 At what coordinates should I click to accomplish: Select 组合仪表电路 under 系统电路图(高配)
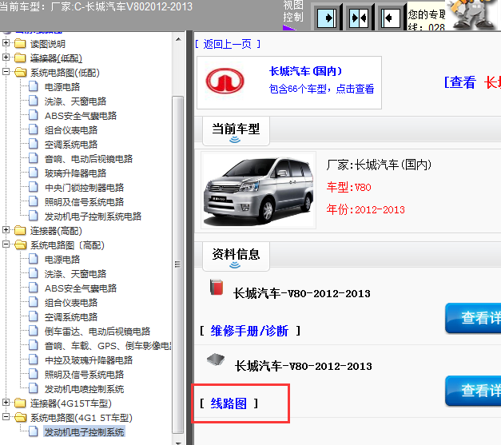point(71,303)
